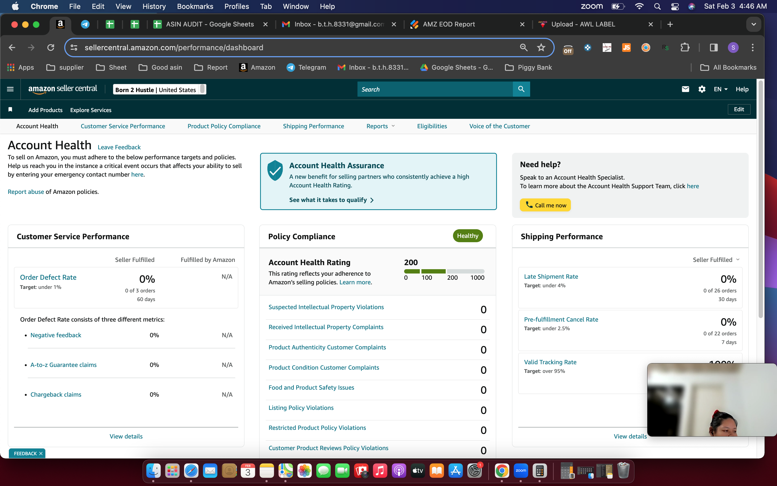
Task: Focus the Seller Central Search field
Action: [435, 89]
